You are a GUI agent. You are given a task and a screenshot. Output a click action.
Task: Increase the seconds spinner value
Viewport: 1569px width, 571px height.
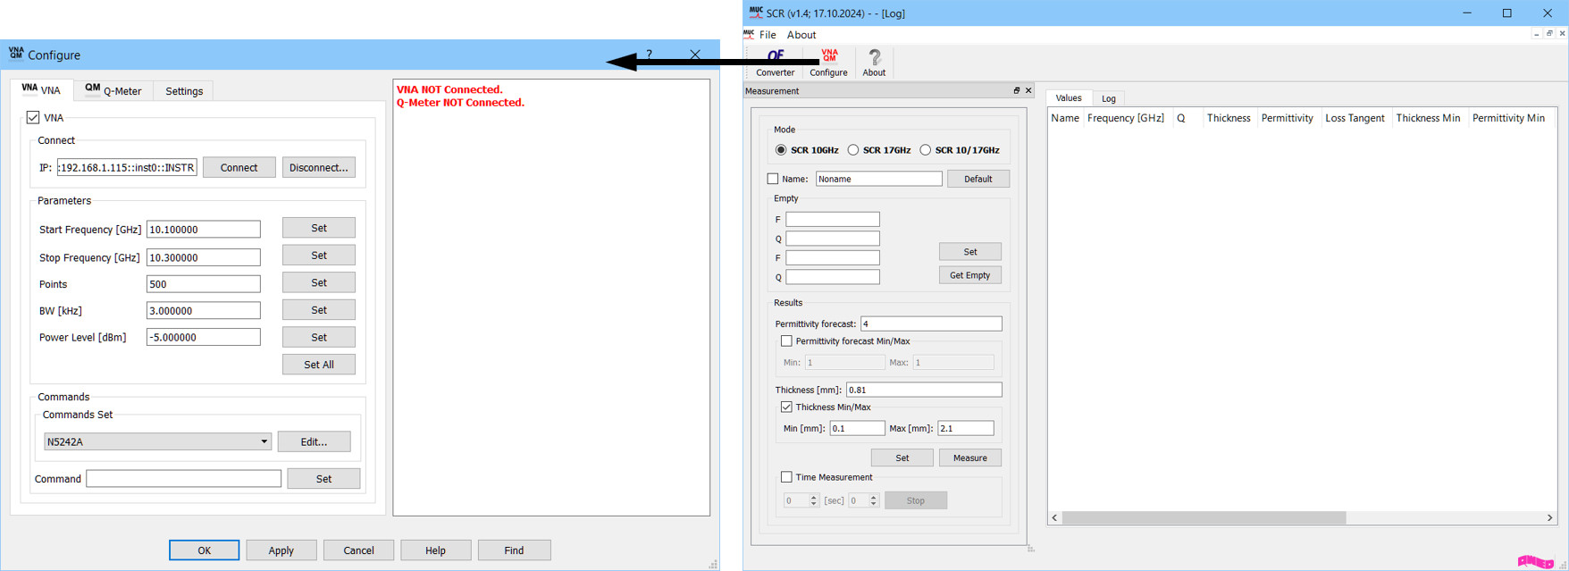click(x=814, y=497)
